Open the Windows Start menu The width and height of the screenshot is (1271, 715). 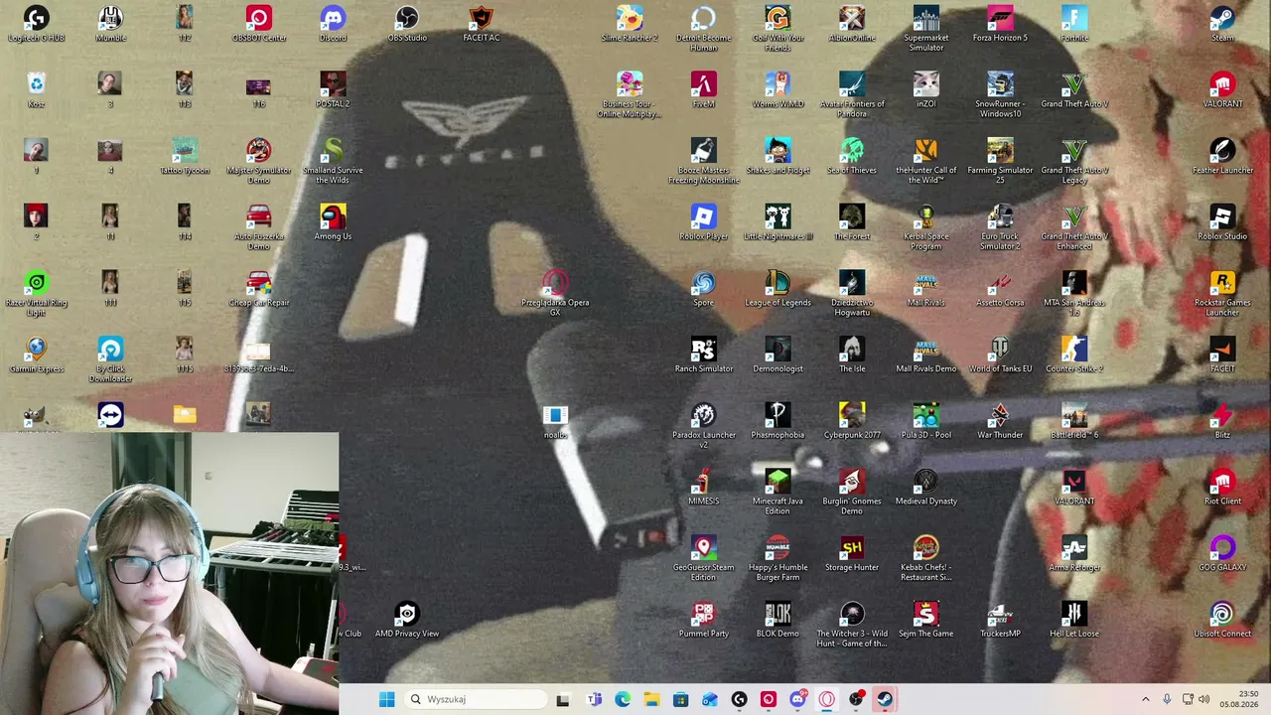click(386, 699)
